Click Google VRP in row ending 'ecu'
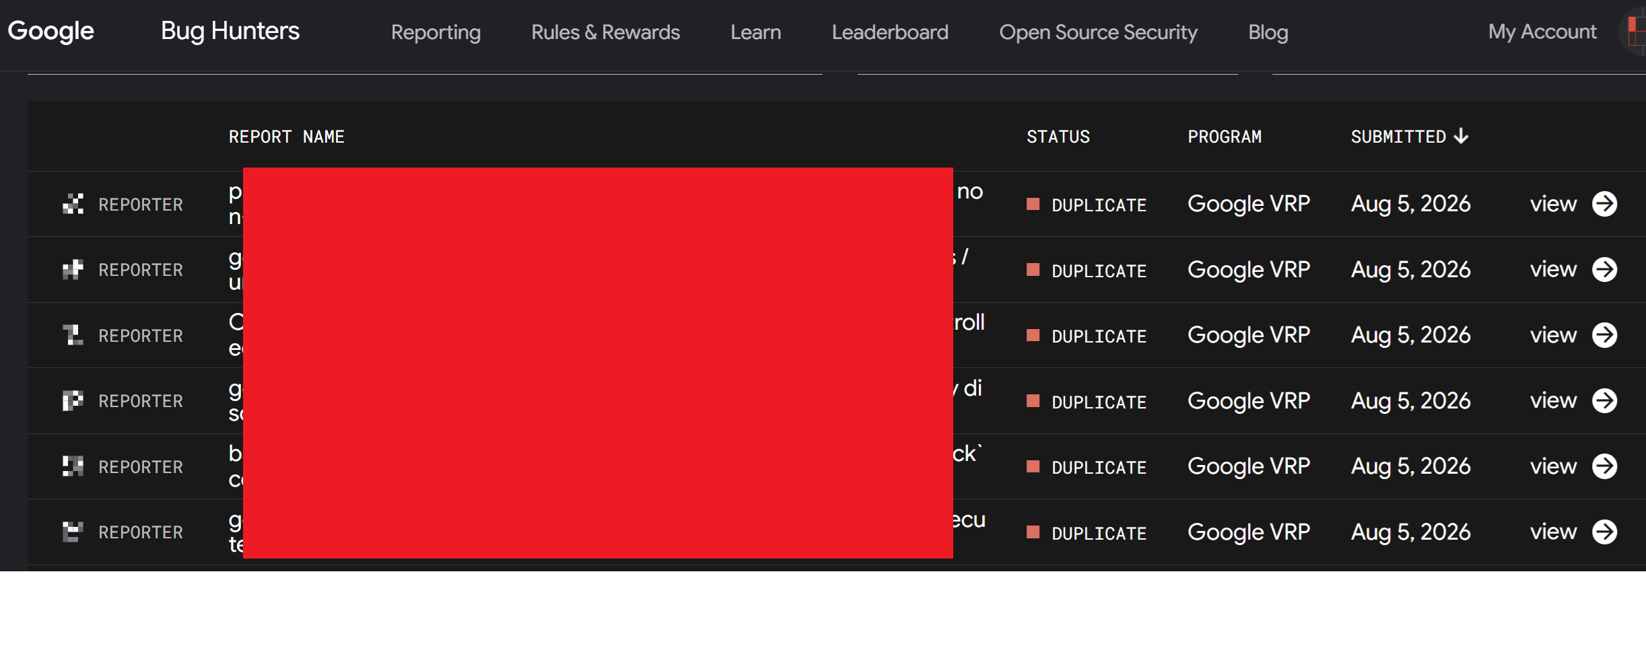 1249,532
